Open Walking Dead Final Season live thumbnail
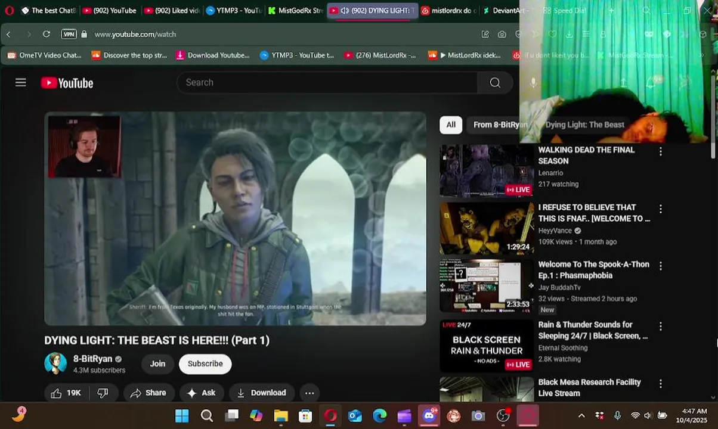 [487, 170]
